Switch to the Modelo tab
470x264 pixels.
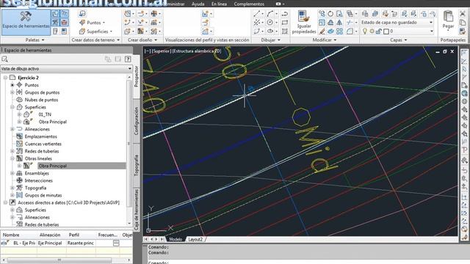(x=176, y=239)
